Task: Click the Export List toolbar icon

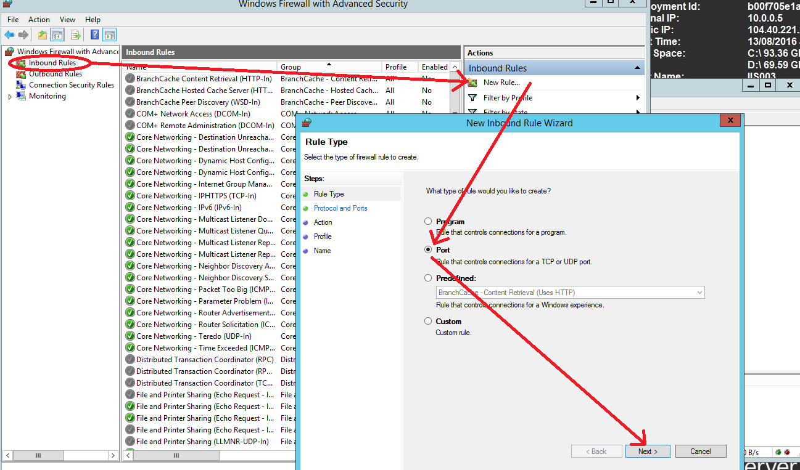Action: 76,35
